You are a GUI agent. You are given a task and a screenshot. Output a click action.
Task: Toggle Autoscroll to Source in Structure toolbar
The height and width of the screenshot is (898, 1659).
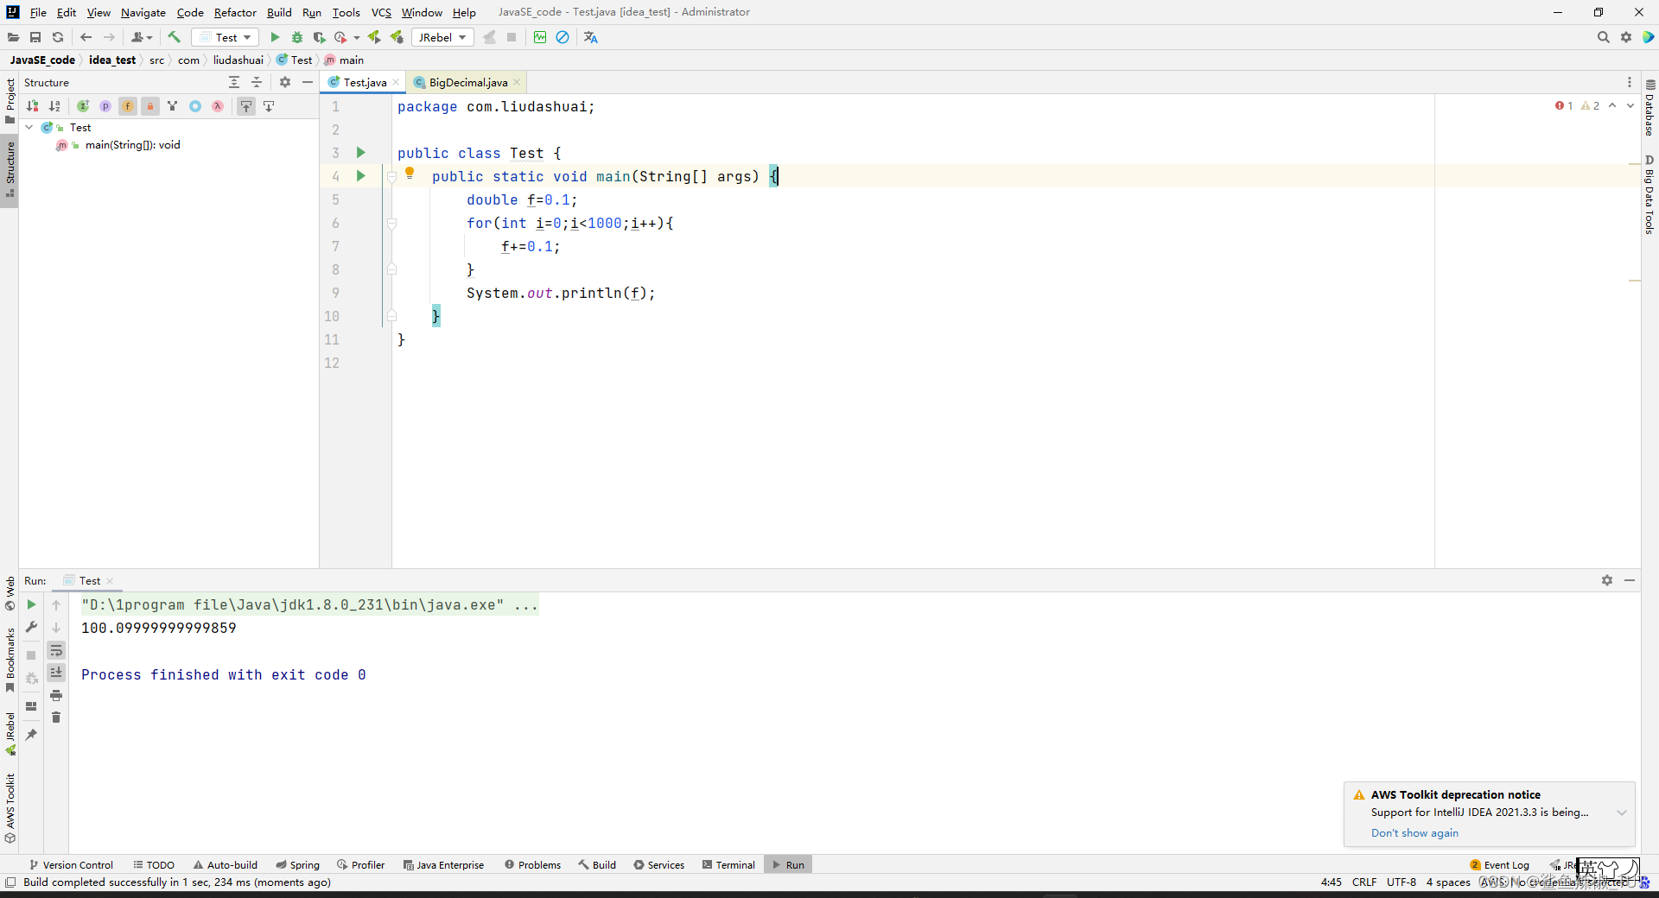click(x=246, y=106)
